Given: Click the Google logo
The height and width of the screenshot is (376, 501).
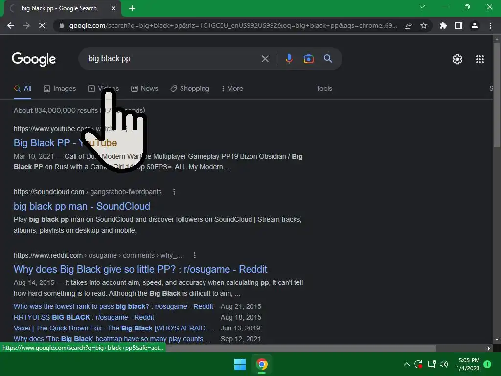Looking at the screenshot, I should [34, 59].
